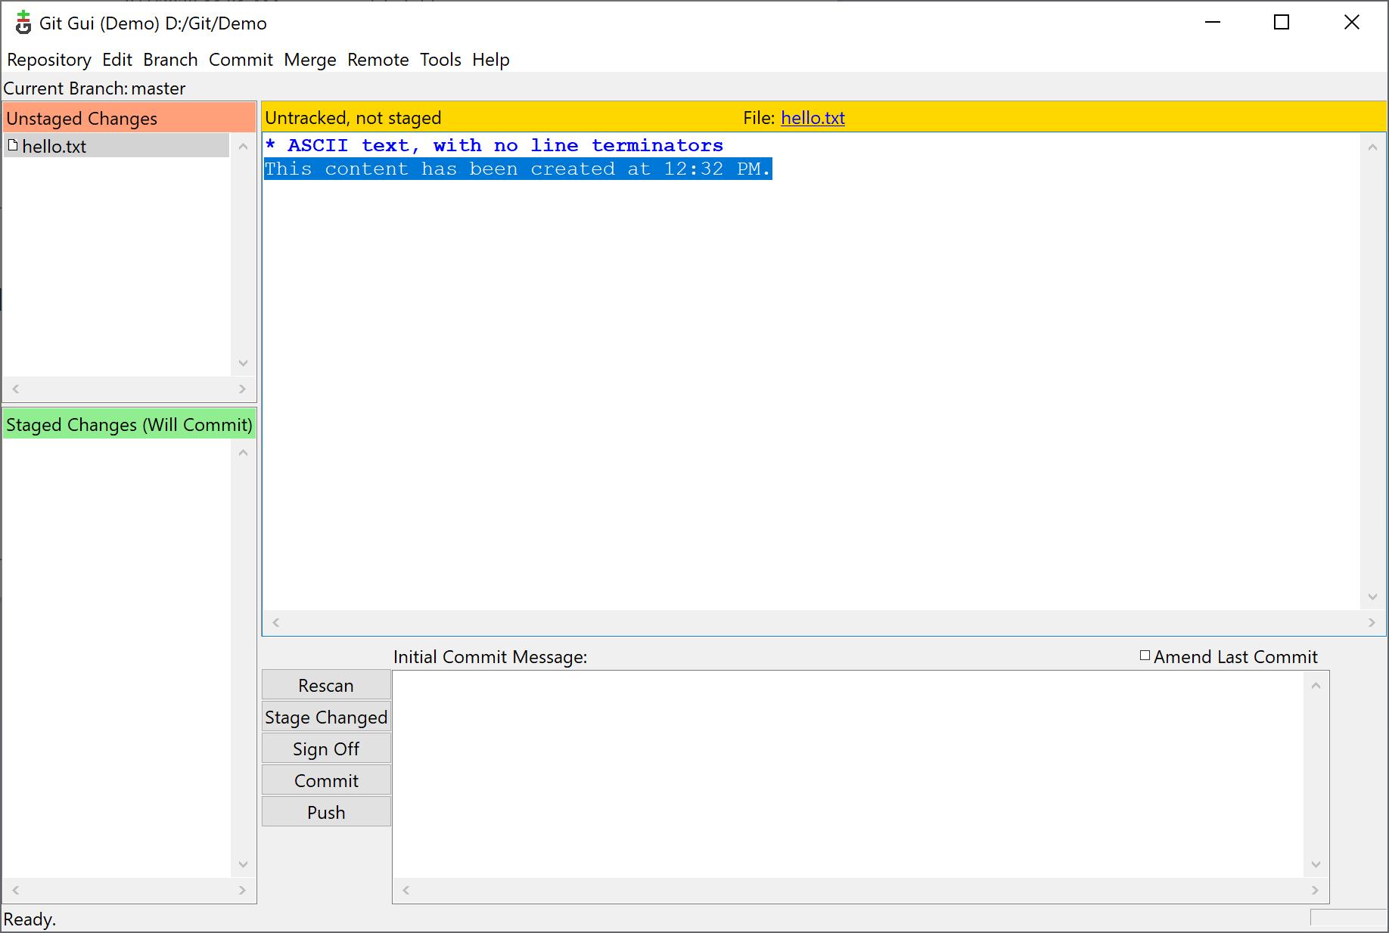
Task: Click the Rescan button
Action: pos(326,685)
